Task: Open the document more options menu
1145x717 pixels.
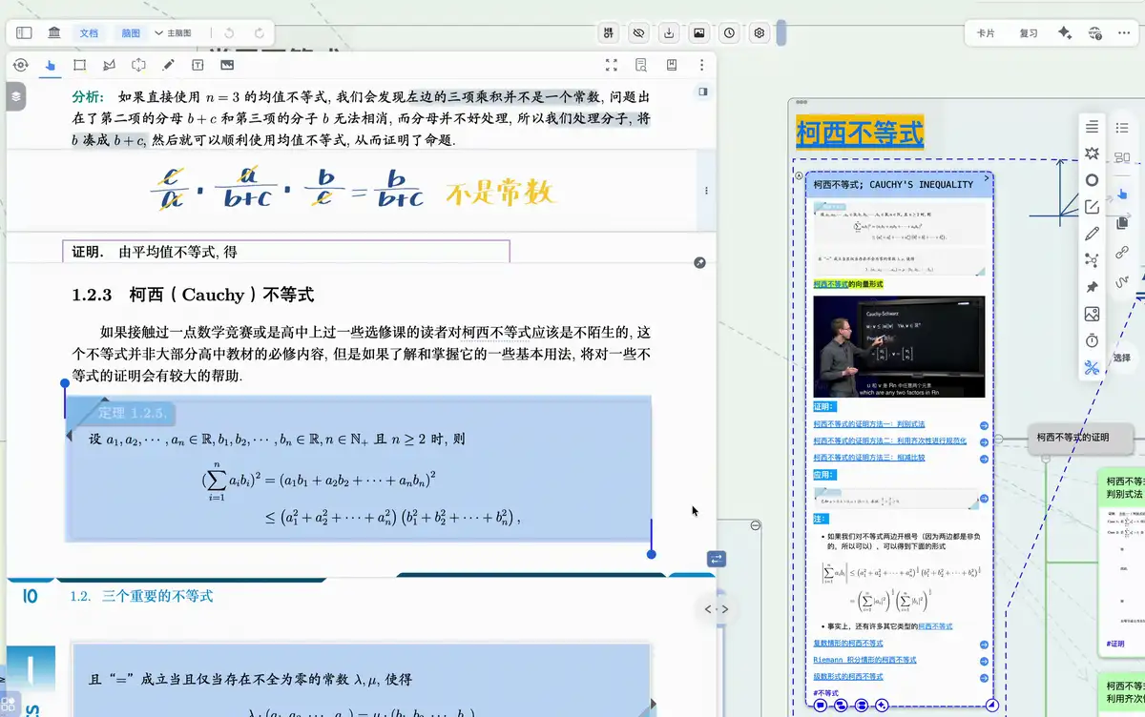Action: [x=701, y=65]
